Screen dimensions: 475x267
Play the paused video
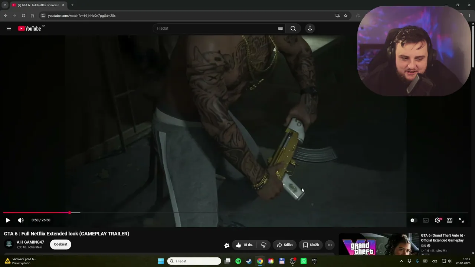[8, 220]
